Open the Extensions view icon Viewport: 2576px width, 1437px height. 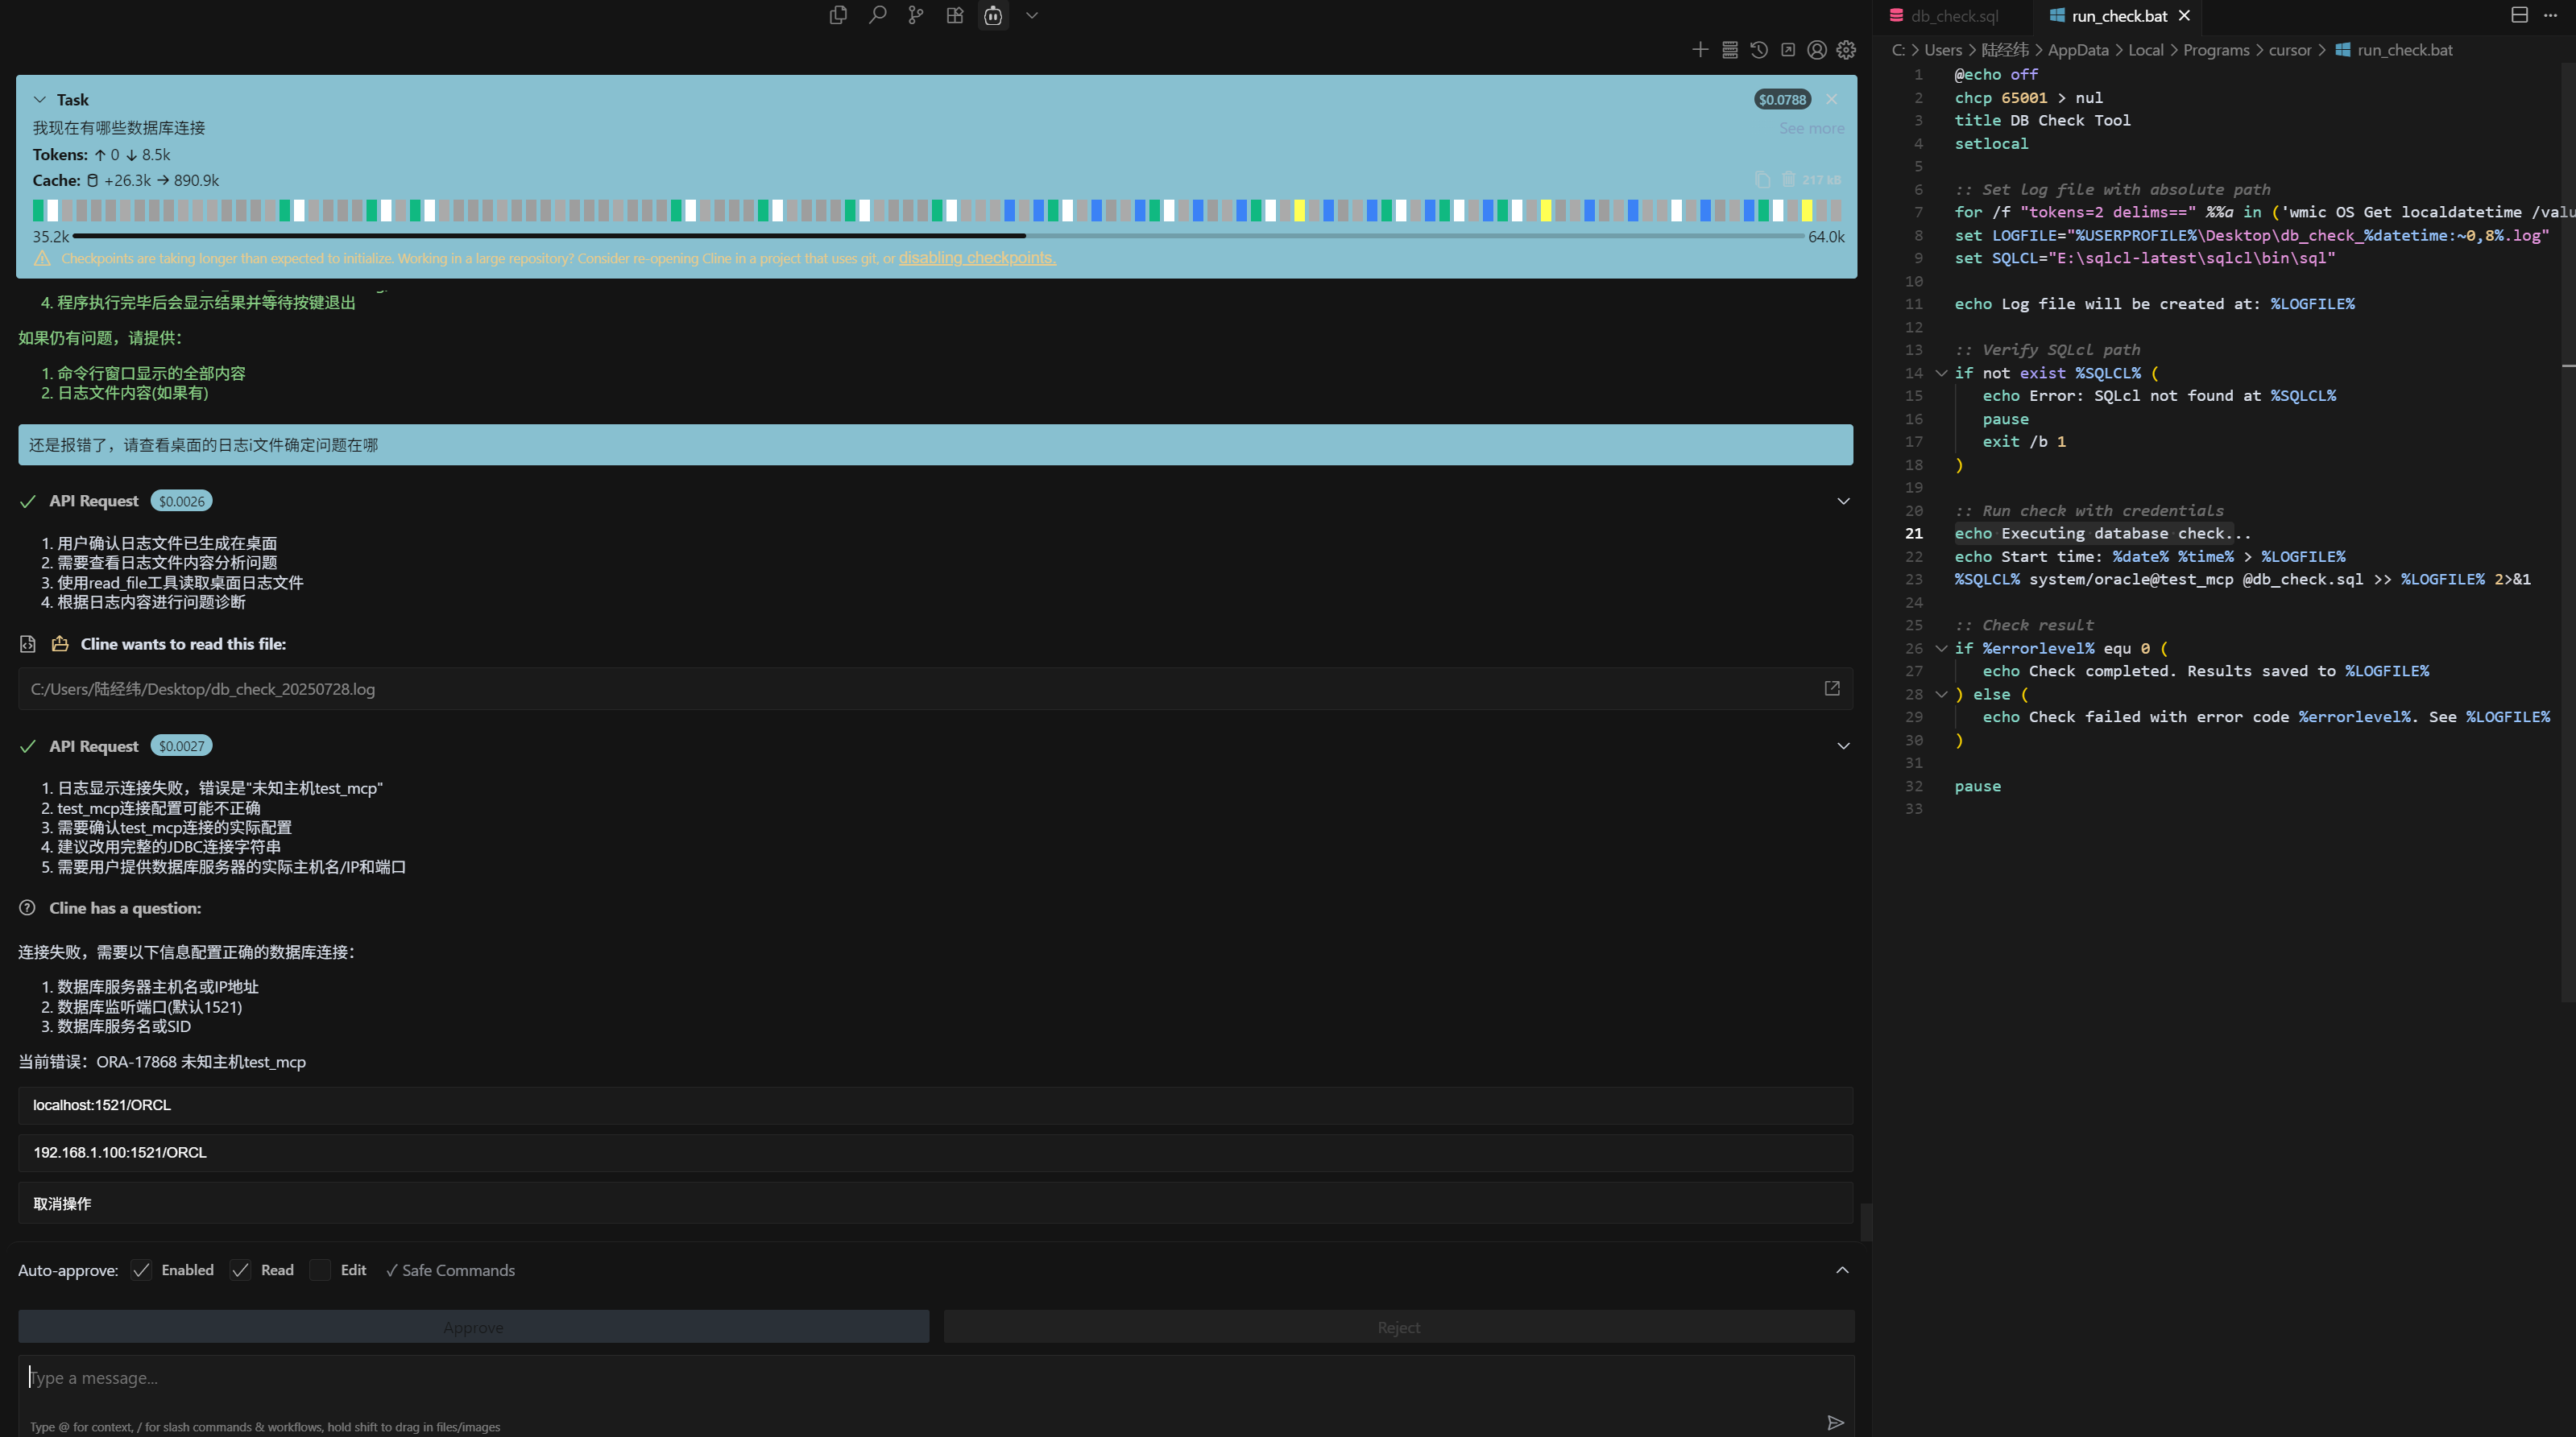coord(955,15)
